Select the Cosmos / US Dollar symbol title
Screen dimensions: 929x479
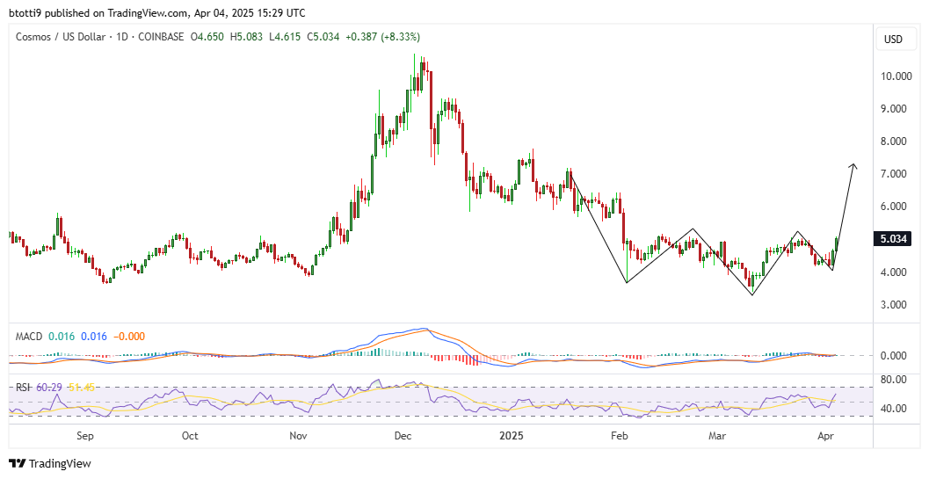point(61,37)
